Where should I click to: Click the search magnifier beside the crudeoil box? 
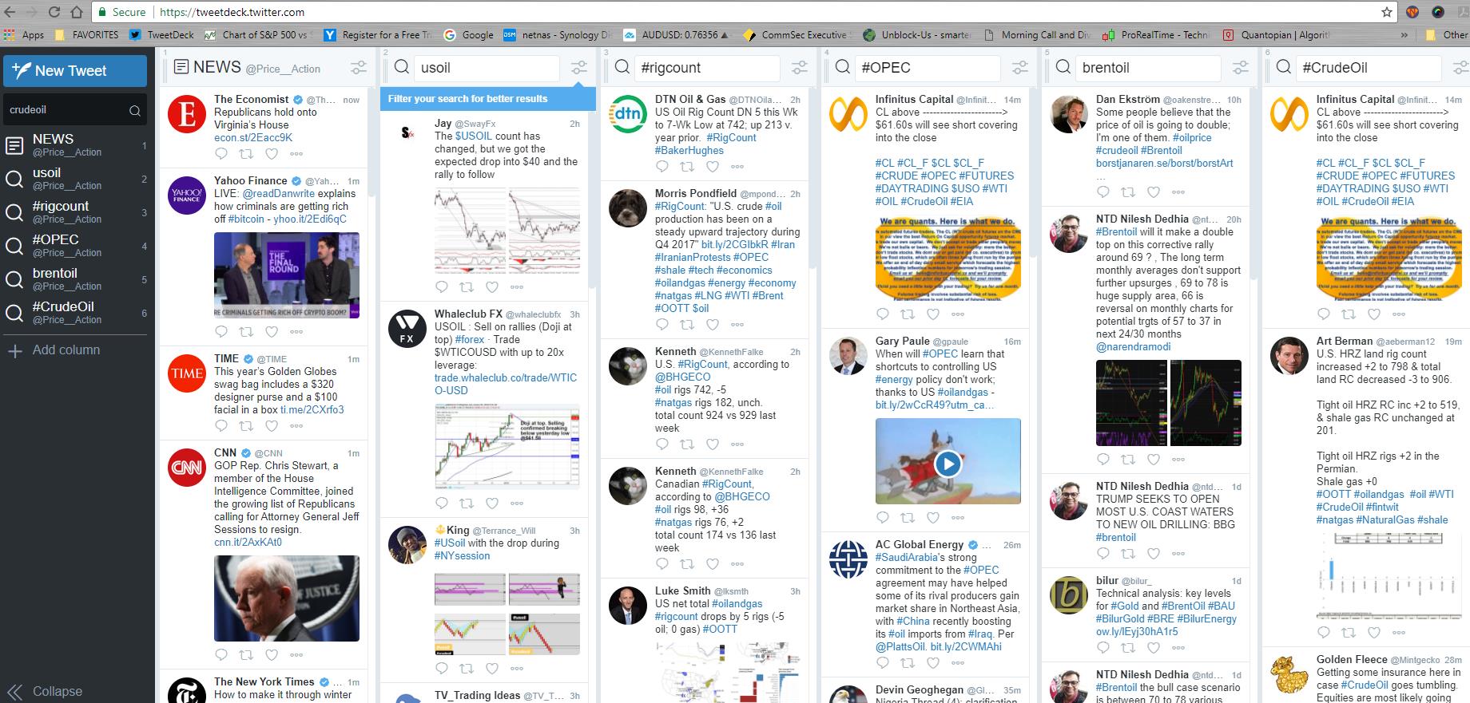tap(135, 111)
